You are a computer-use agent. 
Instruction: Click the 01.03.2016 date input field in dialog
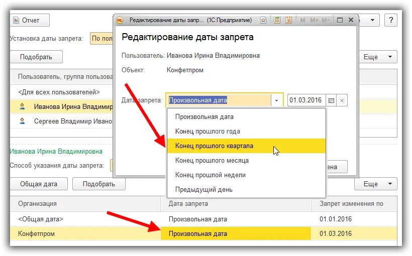pyautogui.click(x=306, y=100)
